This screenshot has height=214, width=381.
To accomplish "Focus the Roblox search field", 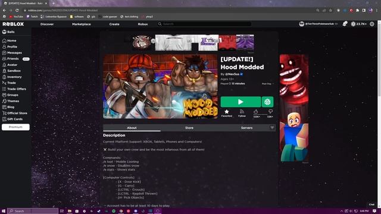I will pos(204,24).
